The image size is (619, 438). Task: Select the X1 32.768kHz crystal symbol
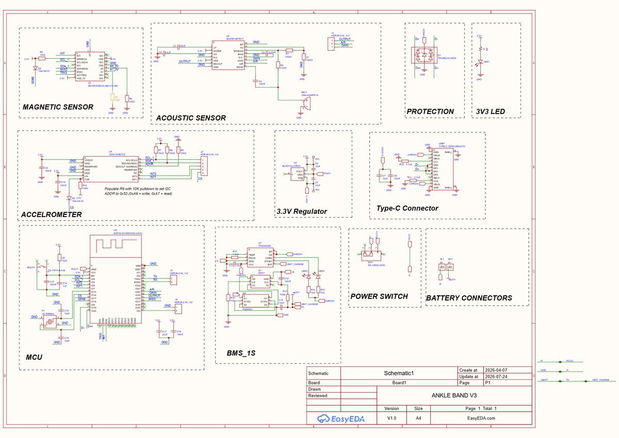[x=50, y=323]
